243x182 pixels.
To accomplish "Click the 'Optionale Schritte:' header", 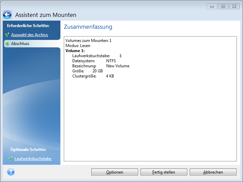I will tap(29, 150).
